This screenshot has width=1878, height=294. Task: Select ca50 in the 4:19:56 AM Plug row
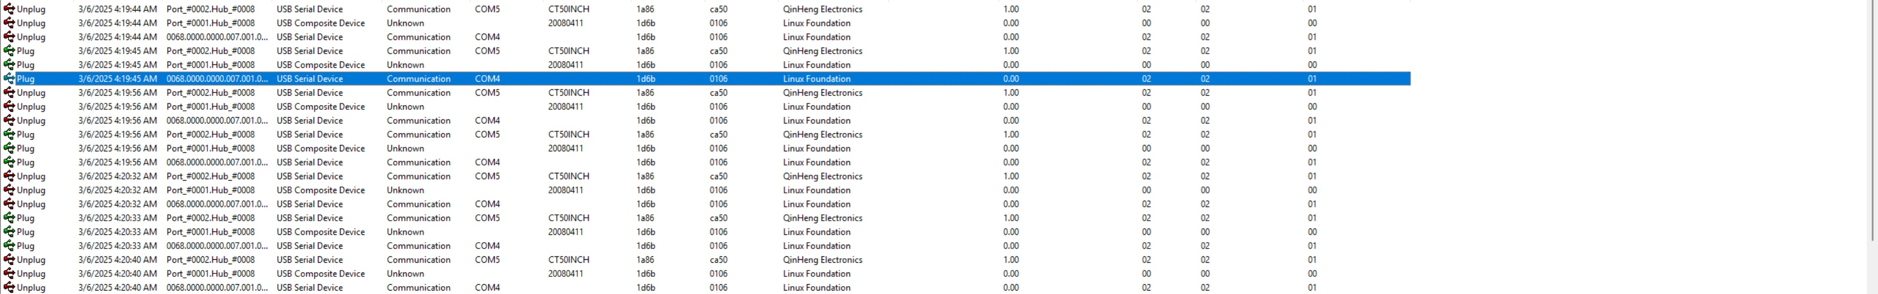718,135
